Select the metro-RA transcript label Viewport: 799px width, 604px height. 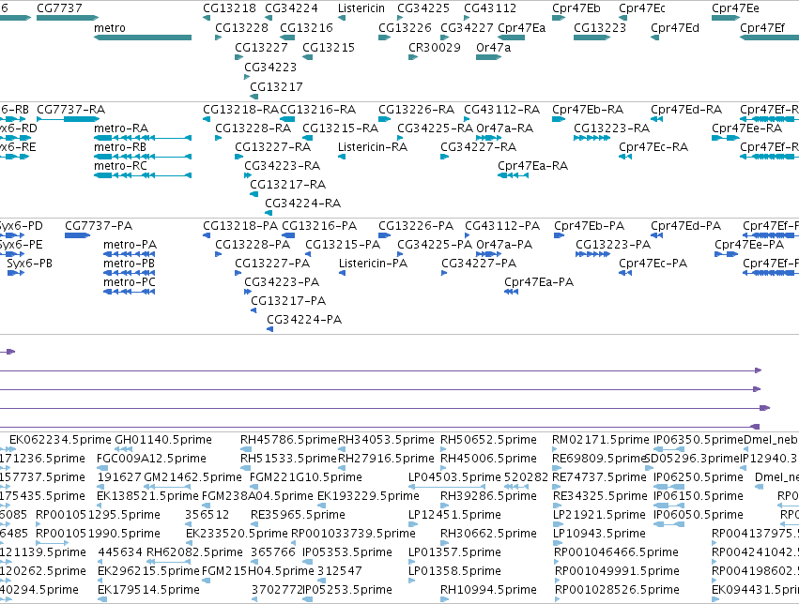[x=121, y=128]
